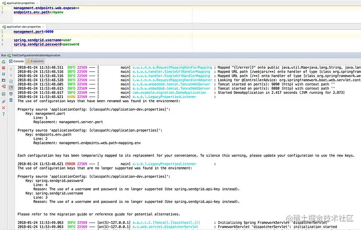Image resolution: width=361 pixels, height=230 pixels.
Task: Jump down the stack trace with down arrow
Action: [x=11, y=75]
